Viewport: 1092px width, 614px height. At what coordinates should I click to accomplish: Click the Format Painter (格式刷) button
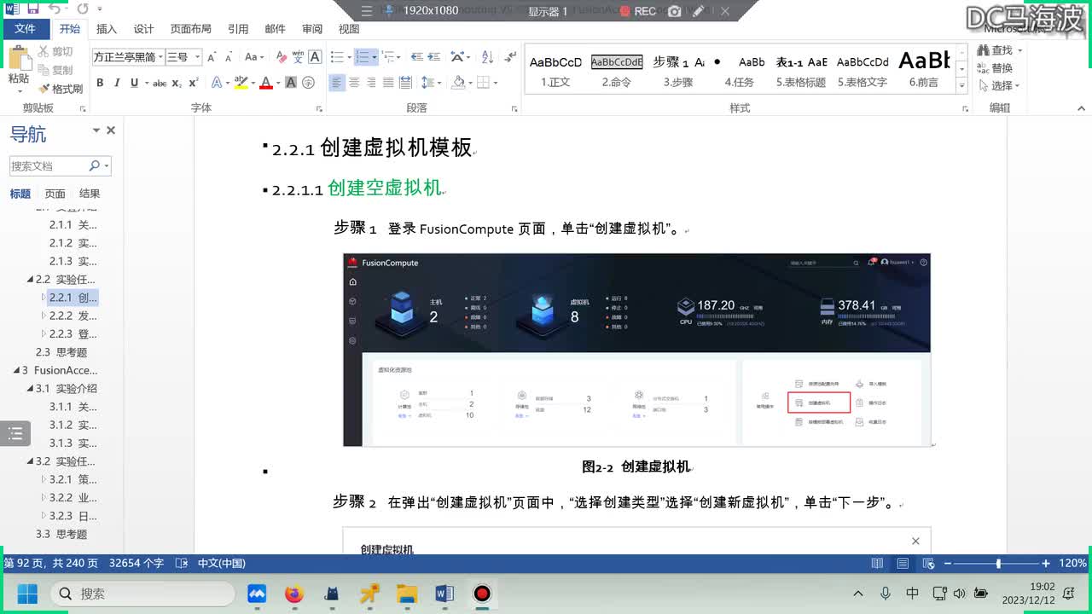[x=61, y=89]
